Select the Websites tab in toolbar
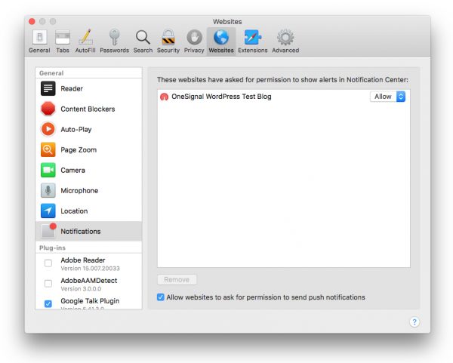 (x=221, y=38)
